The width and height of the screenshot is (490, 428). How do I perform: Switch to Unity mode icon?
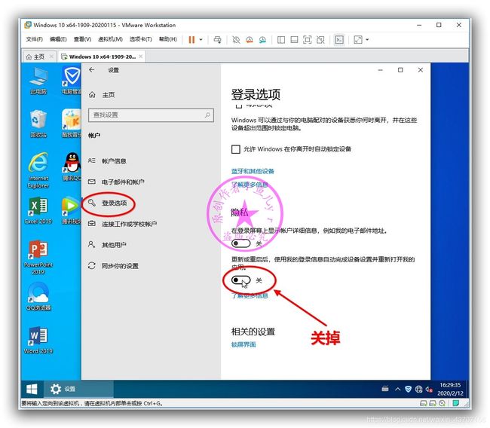(320, 40)
